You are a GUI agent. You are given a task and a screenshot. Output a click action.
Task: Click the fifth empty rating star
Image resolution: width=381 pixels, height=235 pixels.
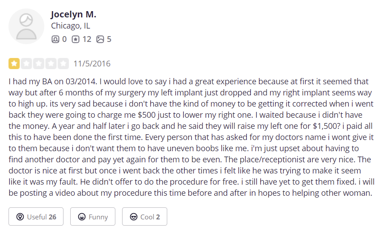[63, 63]
